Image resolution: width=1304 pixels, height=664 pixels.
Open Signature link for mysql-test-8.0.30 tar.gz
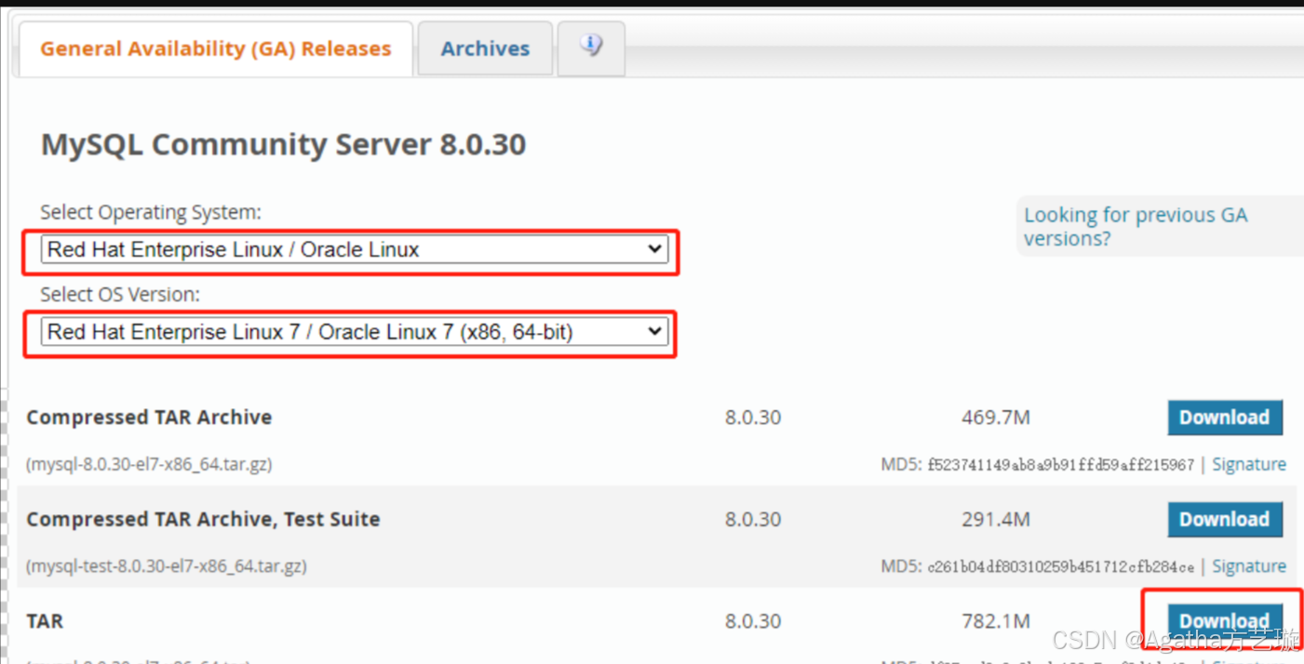[1249, 565]
